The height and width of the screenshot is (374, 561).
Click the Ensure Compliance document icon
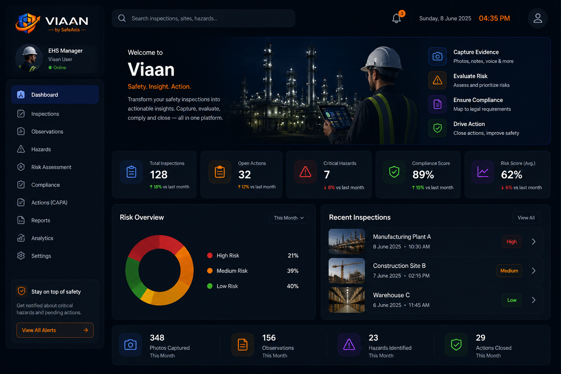(438, 104)
